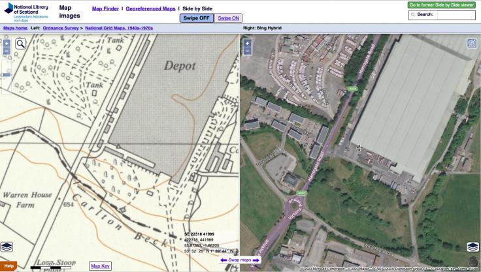The width and height of the screenshot is (481, 272).
Task: Open the magnifier search tool on left map
Action: click(21, 44)
